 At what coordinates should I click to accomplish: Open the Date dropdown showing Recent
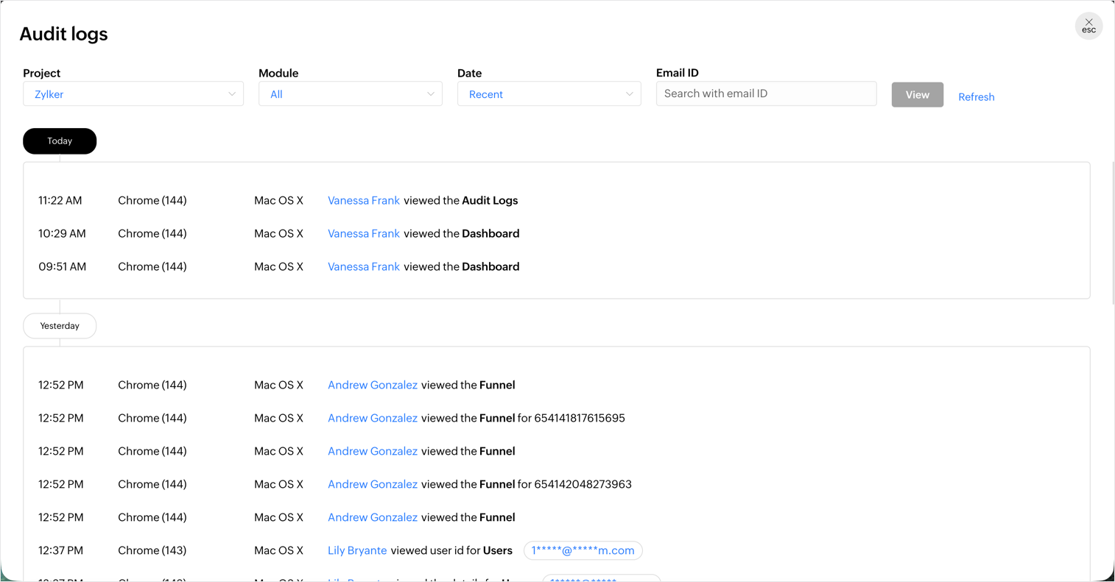549,94
